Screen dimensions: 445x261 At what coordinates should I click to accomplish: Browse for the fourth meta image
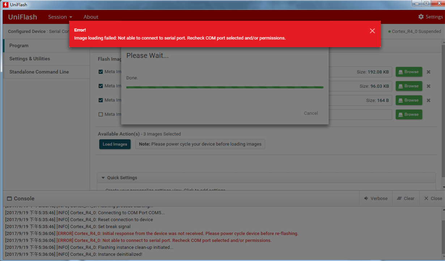(409, 114)
